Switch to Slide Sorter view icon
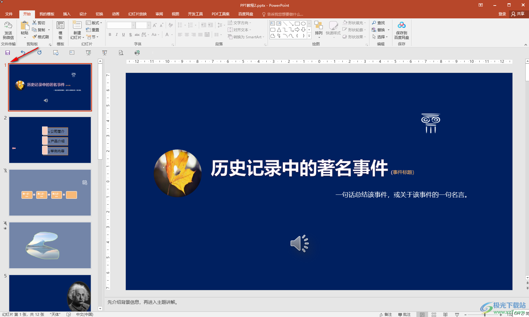This screenshot has height=317, width=529. (x=434, y=315)
